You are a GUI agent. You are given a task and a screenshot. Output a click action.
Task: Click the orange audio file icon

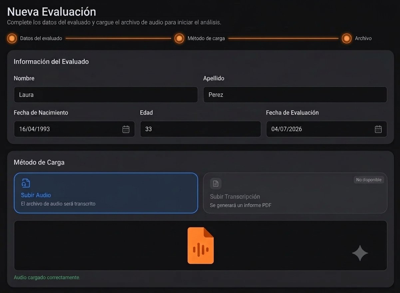[200, 246]
